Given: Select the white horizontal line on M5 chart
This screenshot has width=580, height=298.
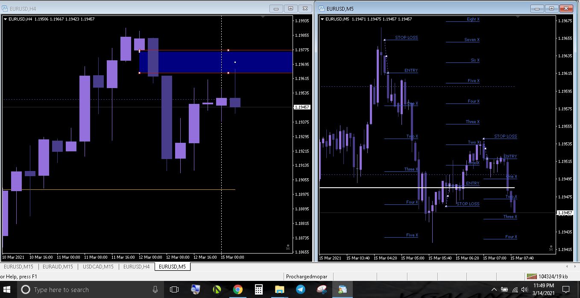Looking at the screenshot, I should point(417,188).
